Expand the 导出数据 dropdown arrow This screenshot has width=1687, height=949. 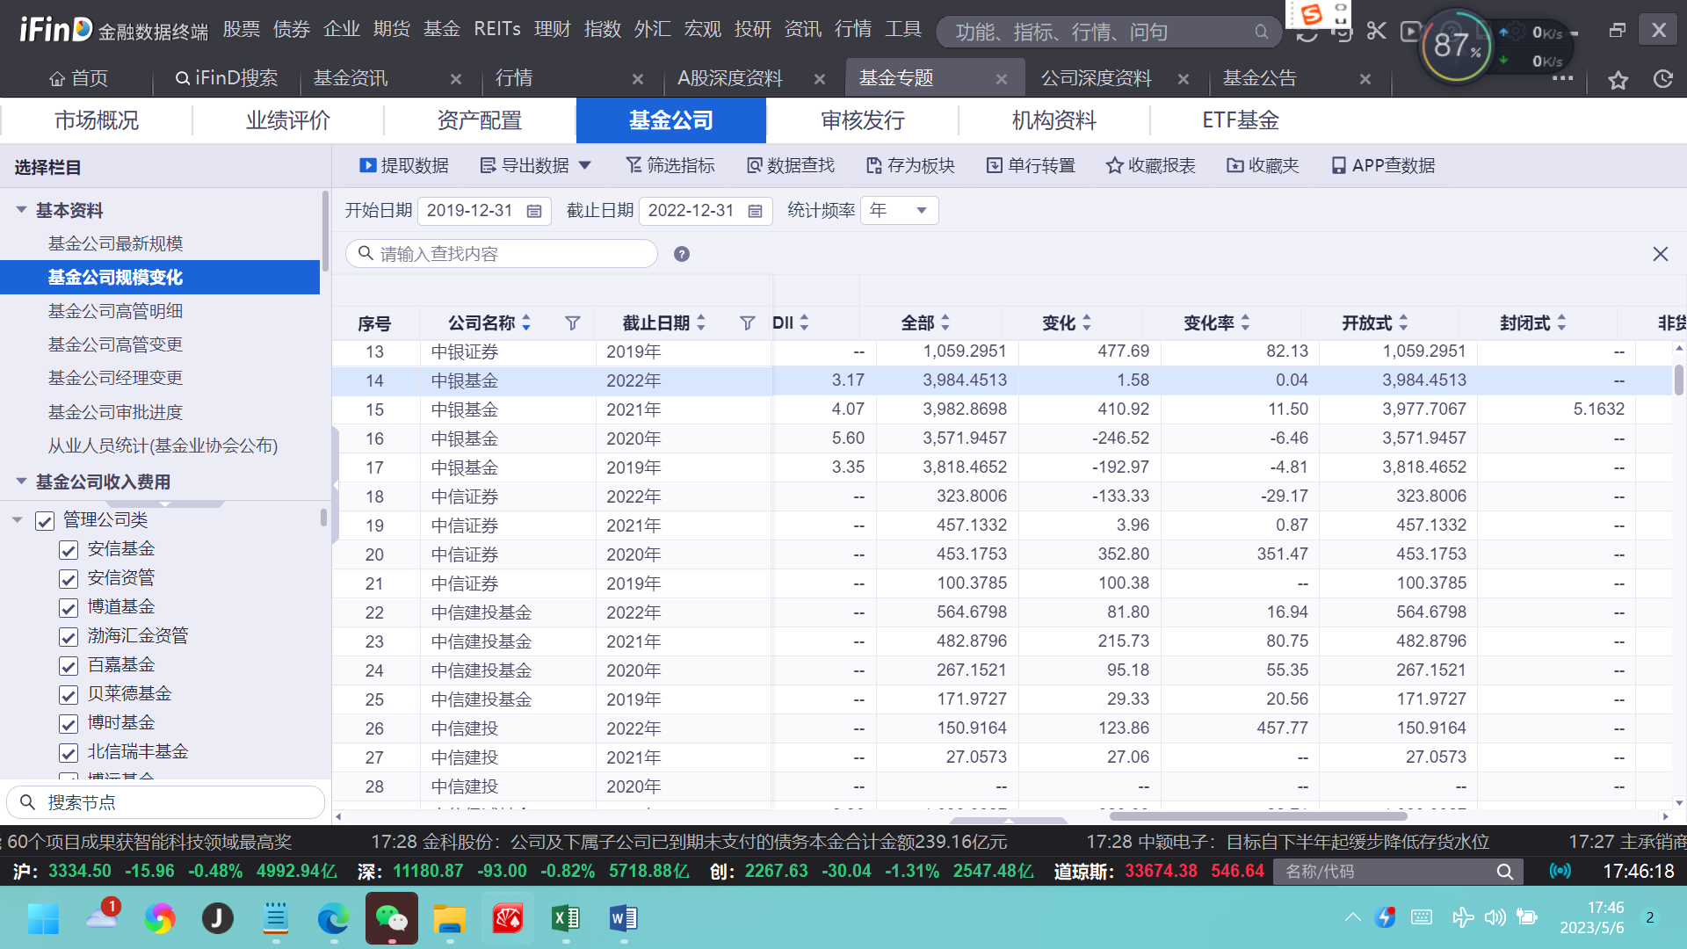coord(585,165)
